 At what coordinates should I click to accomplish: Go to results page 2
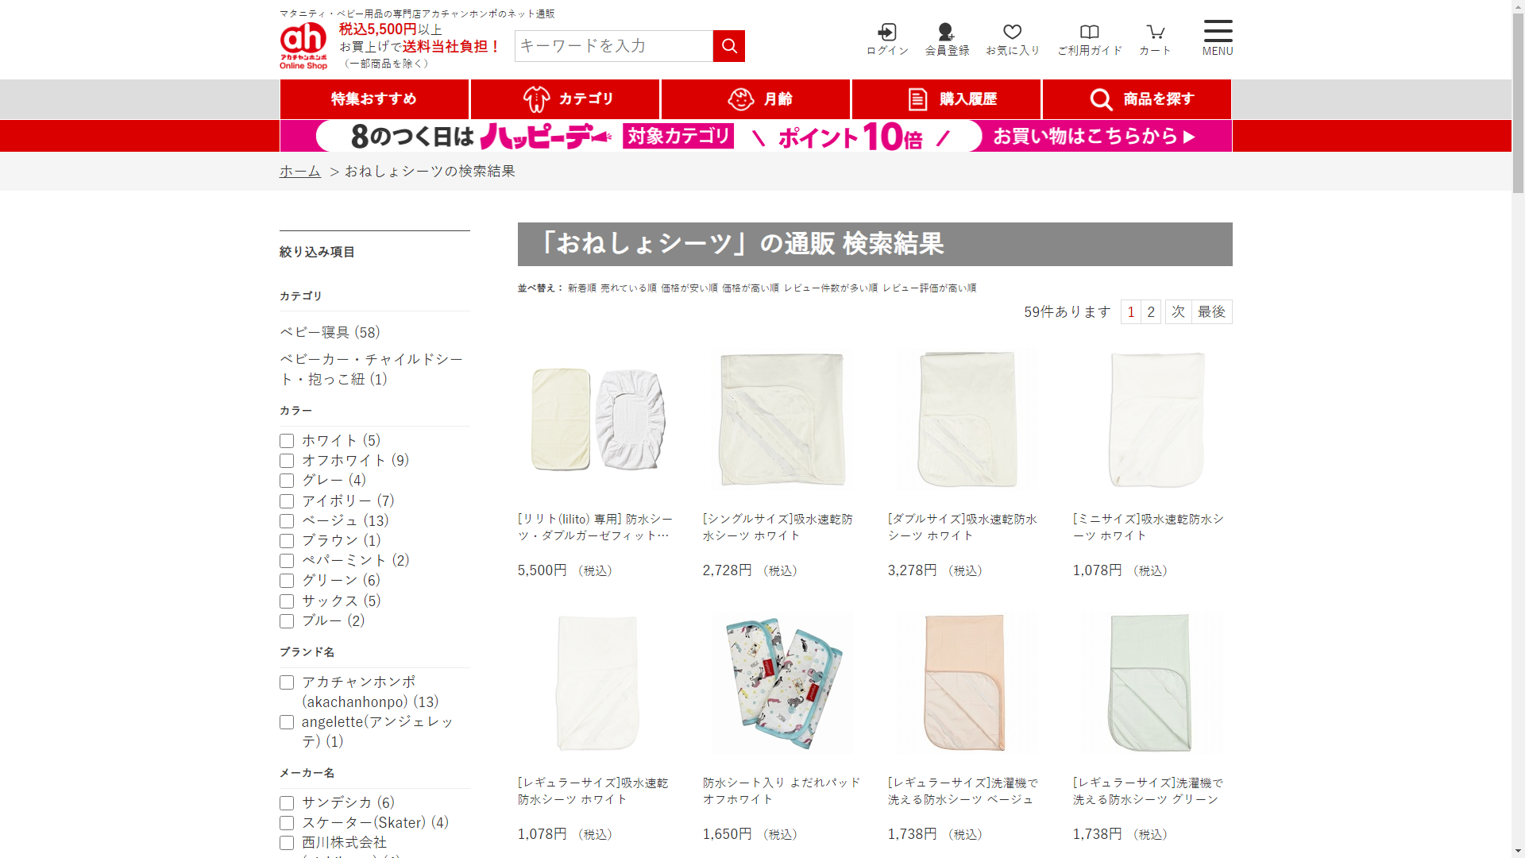point(1150,311)
